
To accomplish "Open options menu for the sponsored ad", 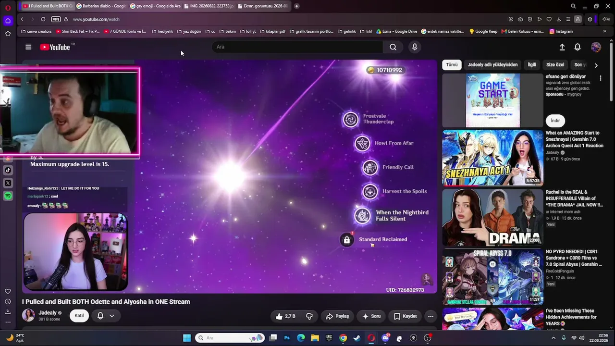I will pyautogui.click(x=600, y=78).
